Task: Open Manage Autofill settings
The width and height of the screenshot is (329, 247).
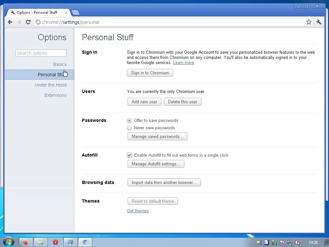Action: click(x=156, y=164)
